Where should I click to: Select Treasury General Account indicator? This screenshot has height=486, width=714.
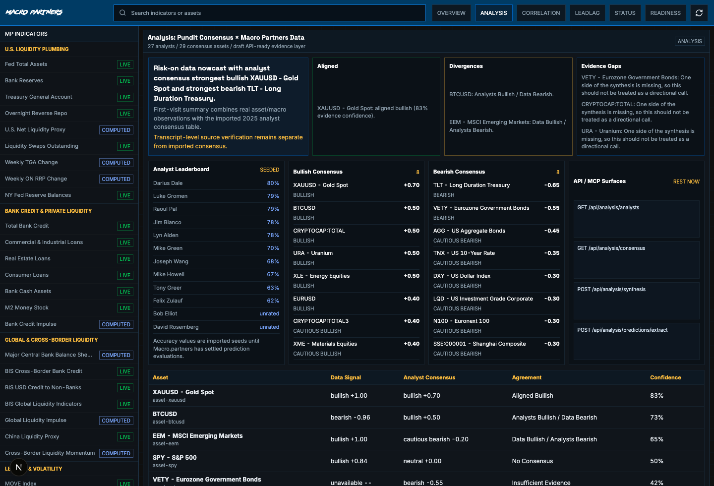(69, 97)
